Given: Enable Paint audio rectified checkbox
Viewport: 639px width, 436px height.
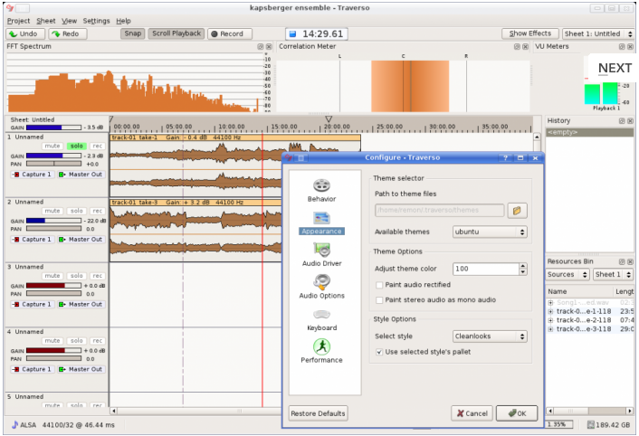Looking at the screenshot, I should point(379,285).
